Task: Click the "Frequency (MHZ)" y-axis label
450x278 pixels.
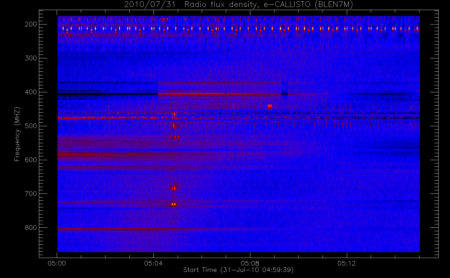Action: (x=17, y=134)
